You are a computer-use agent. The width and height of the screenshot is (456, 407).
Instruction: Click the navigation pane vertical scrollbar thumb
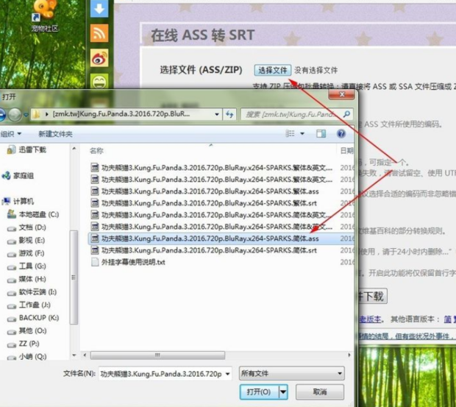pyautogui.click(x=74, y=277)
